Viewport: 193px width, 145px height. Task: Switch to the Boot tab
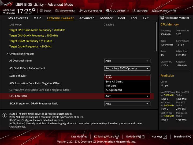pyautogui.click(x=122, y=18)
